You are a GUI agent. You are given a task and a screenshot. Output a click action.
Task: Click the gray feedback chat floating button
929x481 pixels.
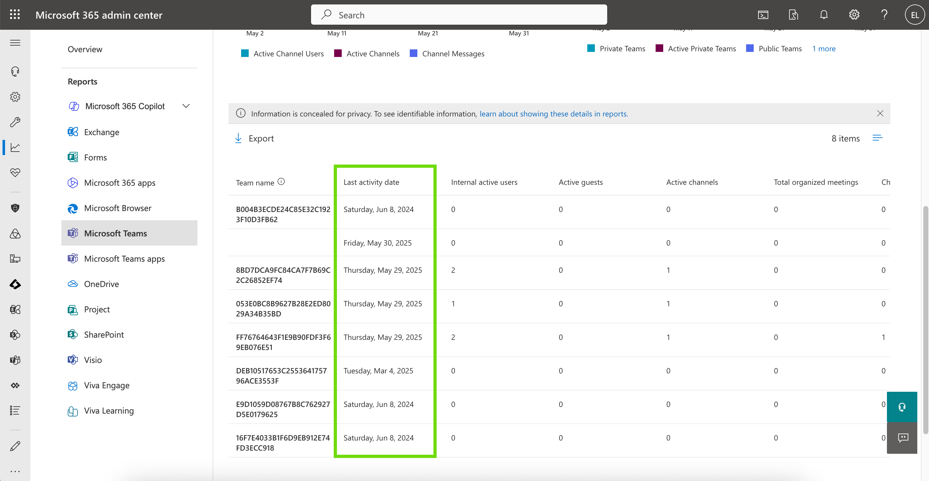point(902,438)
